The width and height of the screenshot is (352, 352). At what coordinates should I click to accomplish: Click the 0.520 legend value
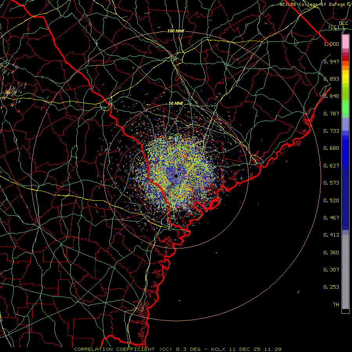pos(331,201)
